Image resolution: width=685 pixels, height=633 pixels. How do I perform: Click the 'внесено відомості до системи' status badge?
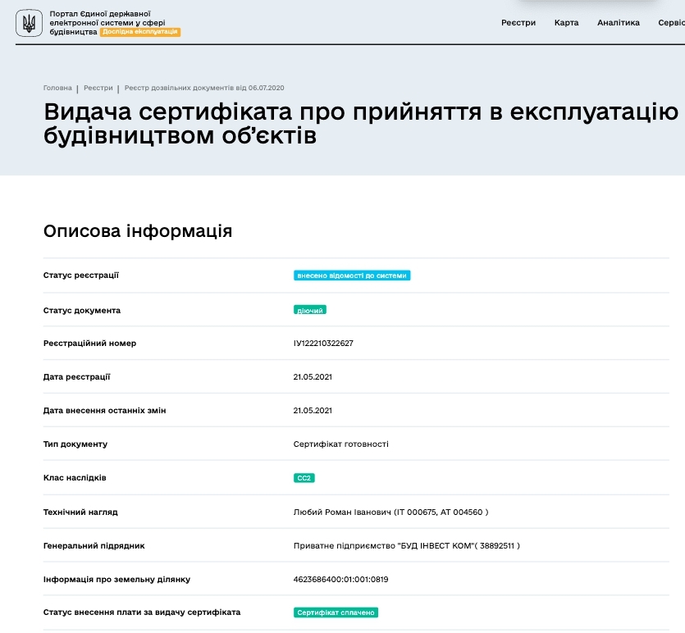[352, 276]
